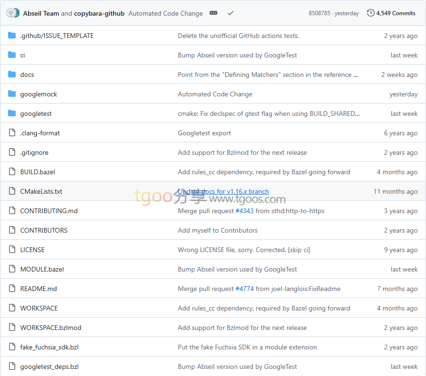Click the .github/ISSUE_TEMPLATE folder icon

point(12,35)
